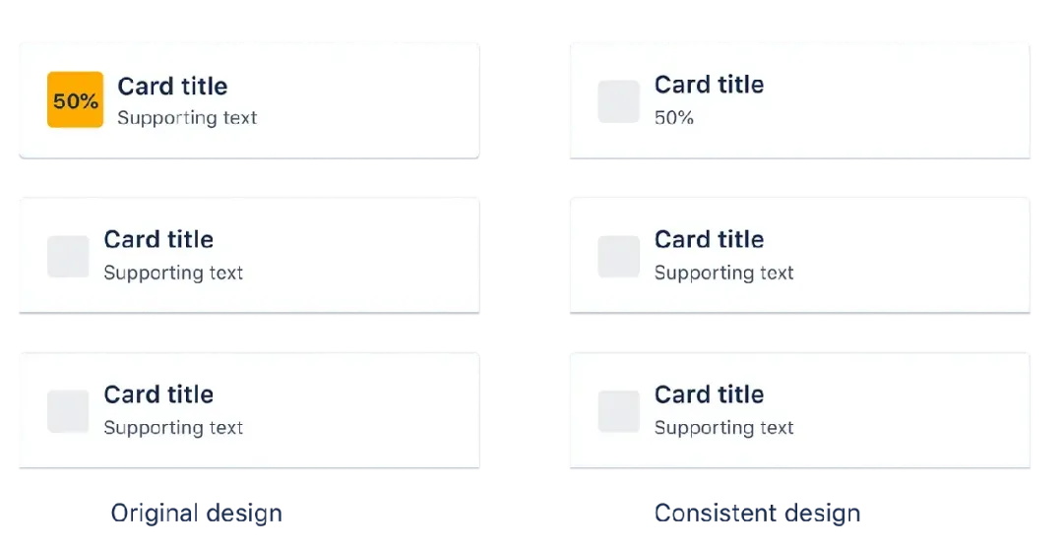Click Supporting text in bottom consistent card
This screenshot has height=547, width=1063.
[x=724, y=428]
